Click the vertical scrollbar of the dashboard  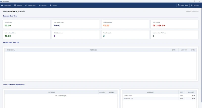point(201,55)
